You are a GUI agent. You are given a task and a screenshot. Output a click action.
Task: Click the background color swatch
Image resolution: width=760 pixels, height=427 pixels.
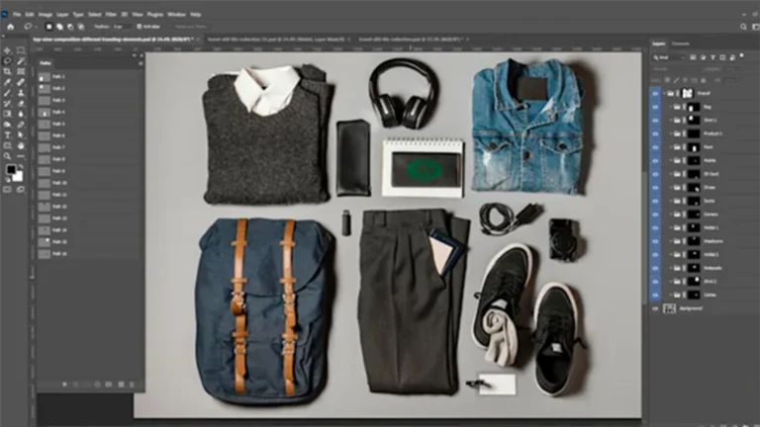click(18, 177)
